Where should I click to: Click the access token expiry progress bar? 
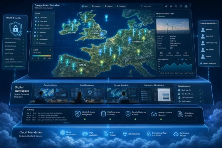[19, 66]
